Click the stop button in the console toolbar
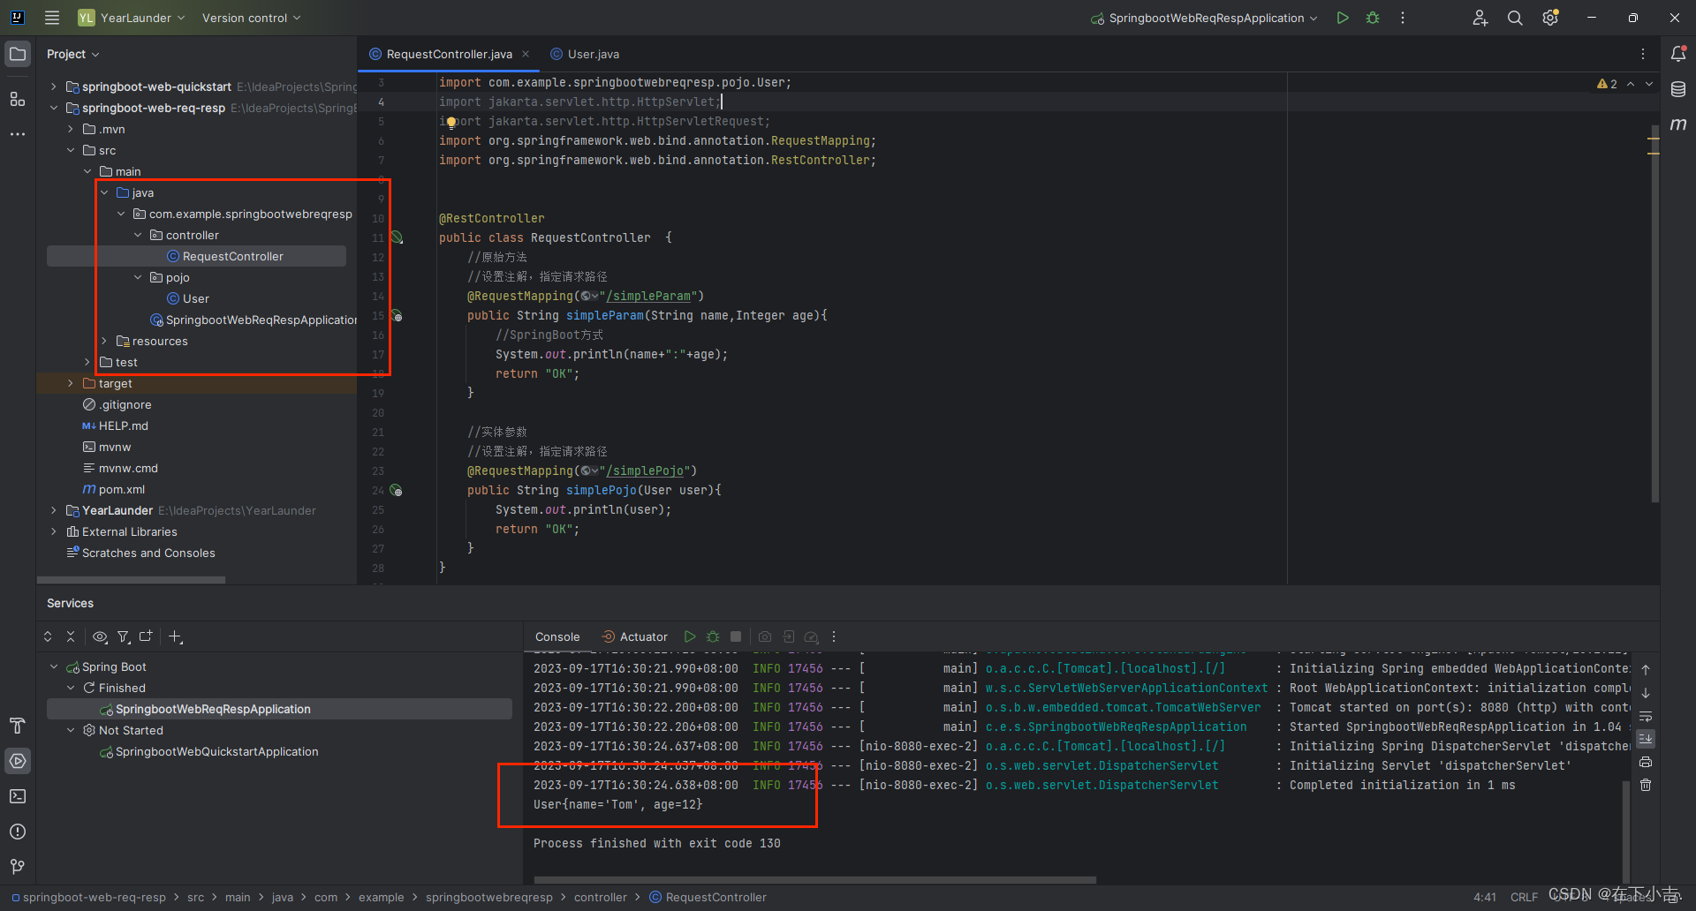 tap(736, 636)
